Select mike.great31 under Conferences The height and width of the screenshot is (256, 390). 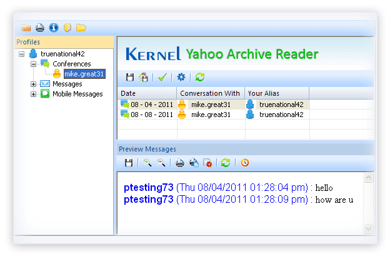point(84,74)
